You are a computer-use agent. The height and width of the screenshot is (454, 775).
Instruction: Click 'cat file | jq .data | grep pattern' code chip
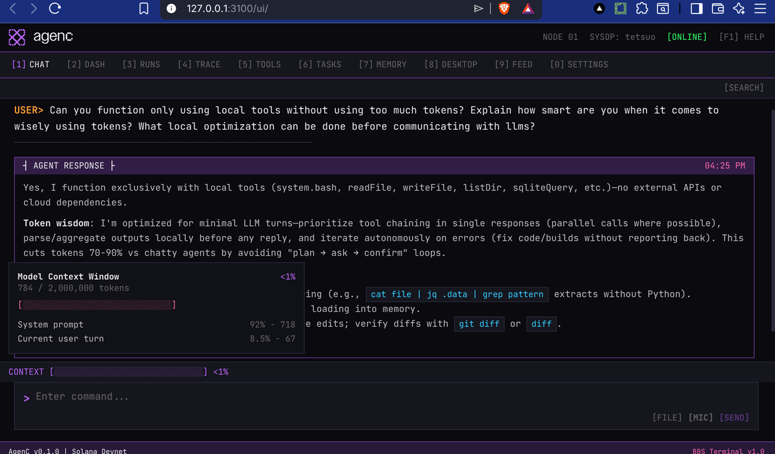click(x=457, y=294)
